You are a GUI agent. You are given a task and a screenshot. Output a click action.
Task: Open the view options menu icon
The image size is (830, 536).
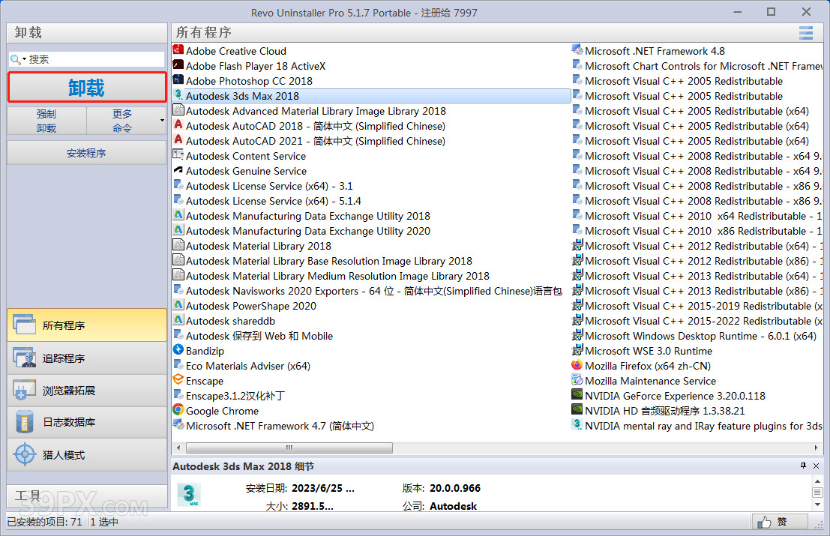(806, 33)
